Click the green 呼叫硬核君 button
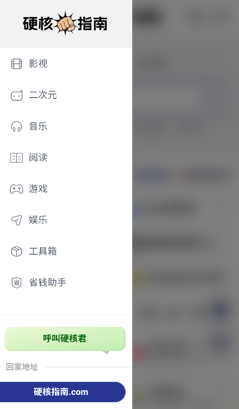Image resolution: width=239 pixels, height=409 pixels. (x=65, y=339)
